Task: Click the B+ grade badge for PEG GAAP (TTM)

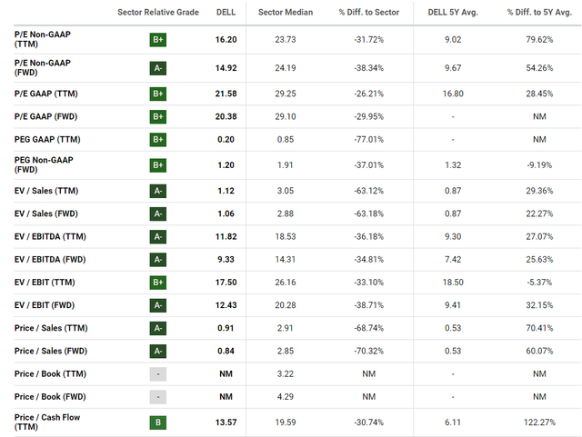Action: coord(158,139)
